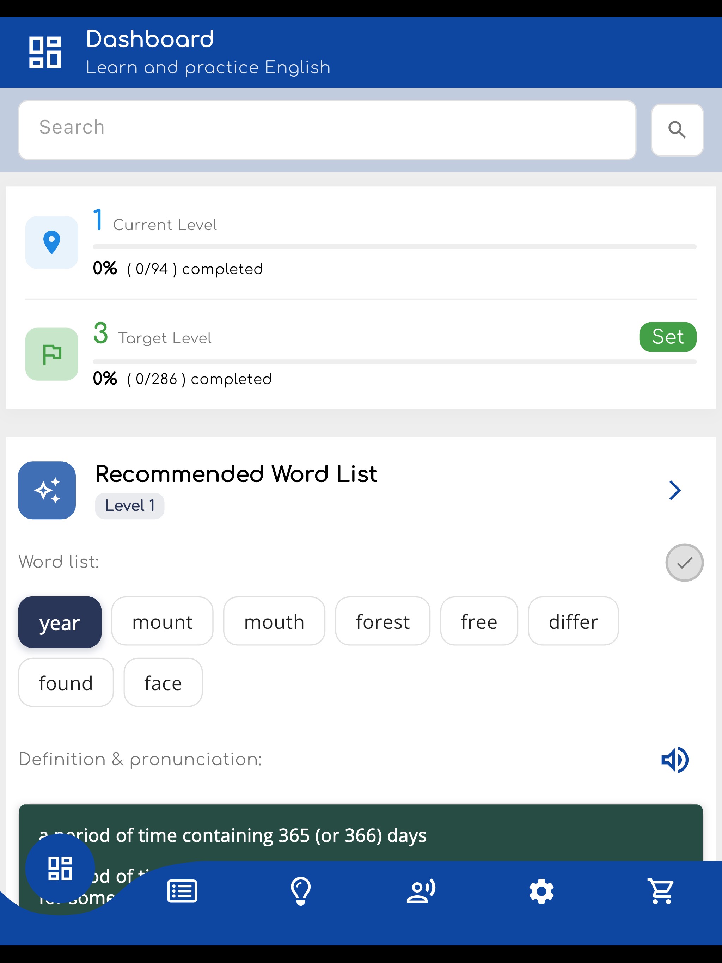Select the word 'forest' from the list

[x=383, y=622]
